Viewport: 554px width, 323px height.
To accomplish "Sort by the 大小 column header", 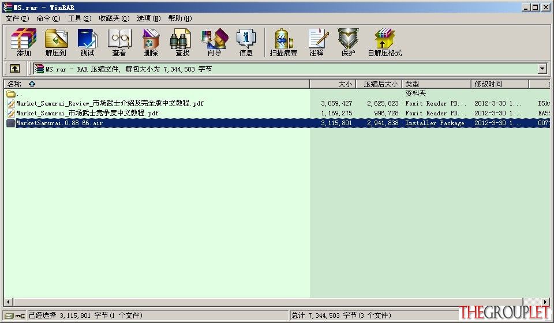I will point(332,84).
